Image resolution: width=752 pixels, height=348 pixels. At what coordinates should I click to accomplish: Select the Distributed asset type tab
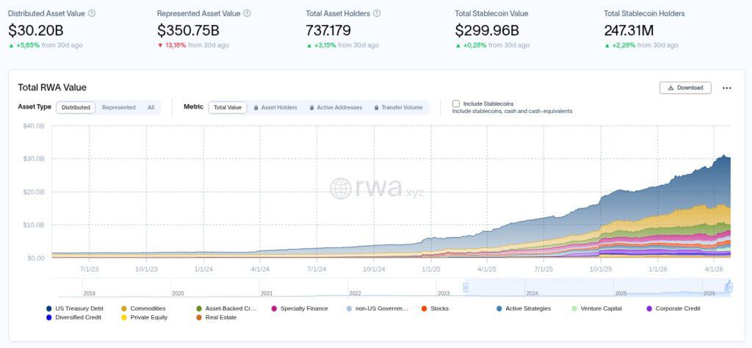(x=76, y=107)
